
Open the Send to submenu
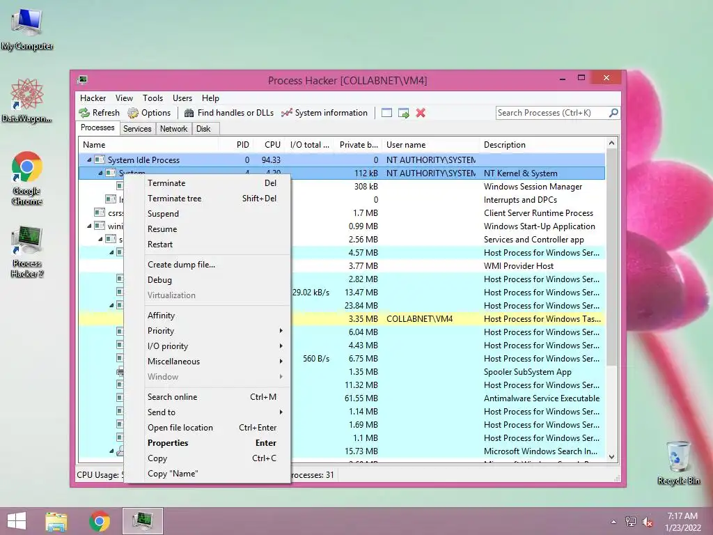click(216, 412)
